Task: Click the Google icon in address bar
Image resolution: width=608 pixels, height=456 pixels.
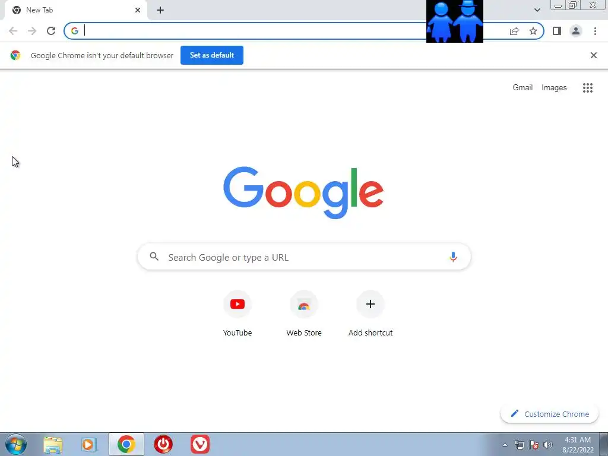Action: point(75,31)
